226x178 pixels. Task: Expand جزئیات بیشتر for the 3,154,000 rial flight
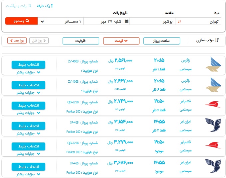(28, 133)
